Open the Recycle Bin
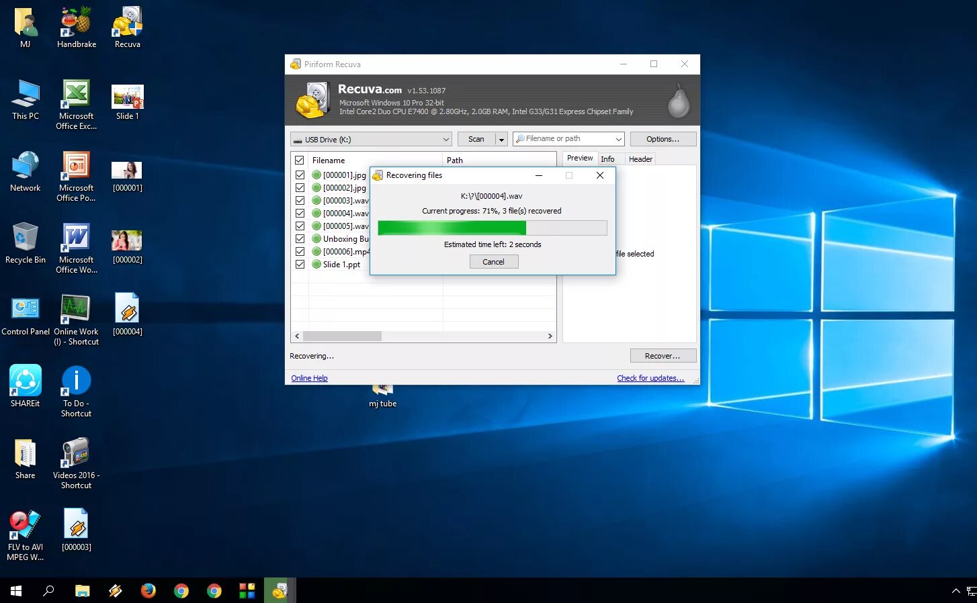Image resolution: width=977 pixels, height=603 pixels. (x=26, y=243)
